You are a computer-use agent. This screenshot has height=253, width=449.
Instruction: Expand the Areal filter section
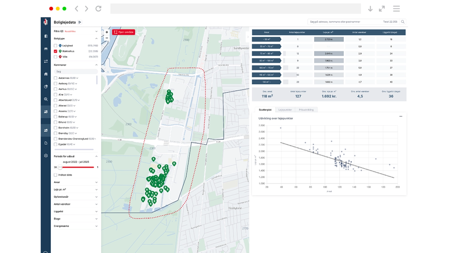[x=96, y=182]
